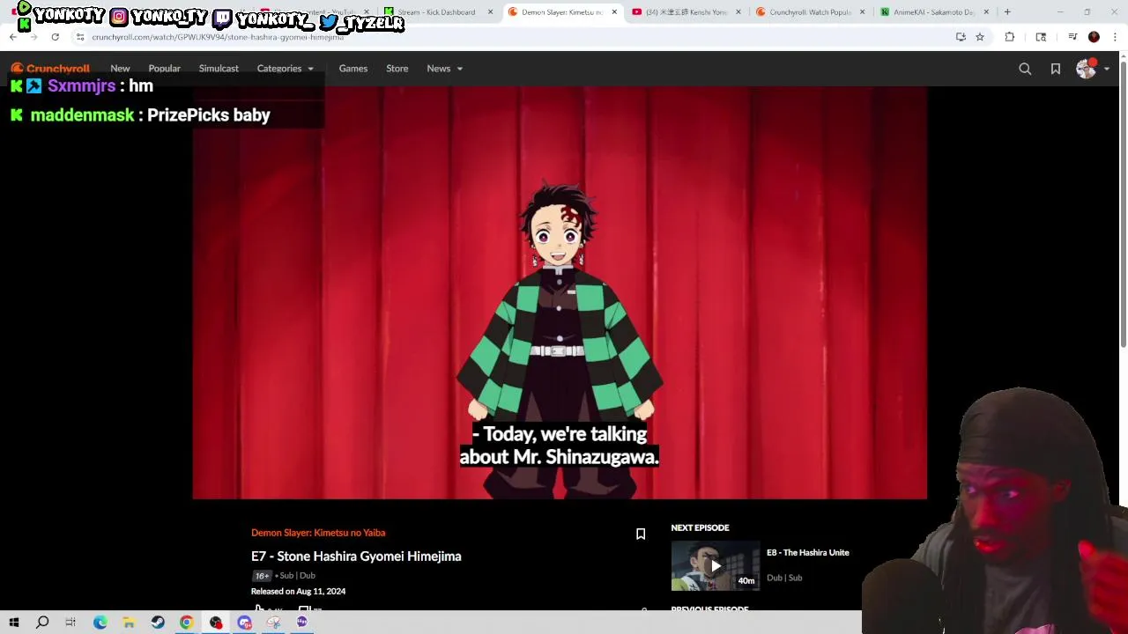Open Steam from the taskbar
Screen dimensions: 1128x634
click(158, 623)
